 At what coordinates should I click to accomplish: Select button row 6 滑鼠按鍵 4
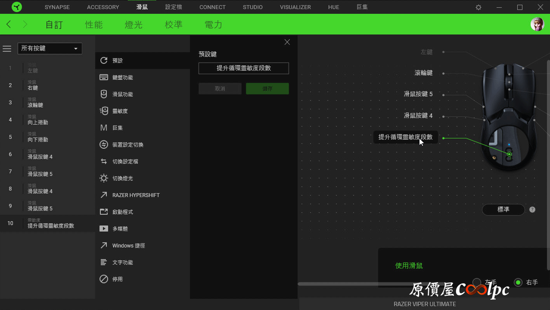pyautogui.click(x=47, y=154)
